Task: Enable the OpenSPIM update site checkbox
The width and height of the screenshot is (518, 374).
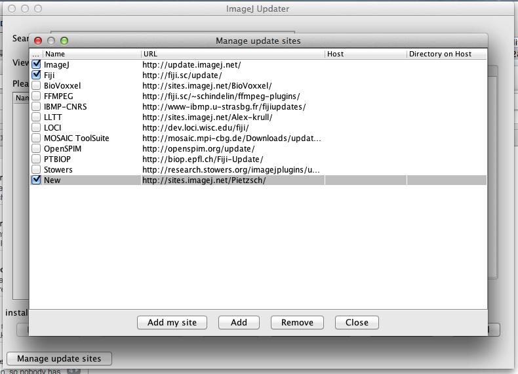Action: [x=36, y=148]
